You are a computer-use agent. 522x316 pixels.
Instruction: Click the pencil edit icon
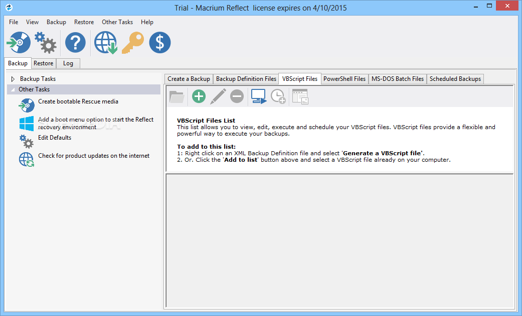(x=218, y=96)
